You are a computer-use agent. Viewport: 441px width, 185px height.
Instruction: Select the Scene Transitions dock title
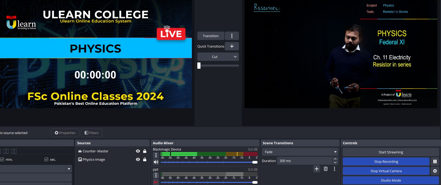pos(278,143)
